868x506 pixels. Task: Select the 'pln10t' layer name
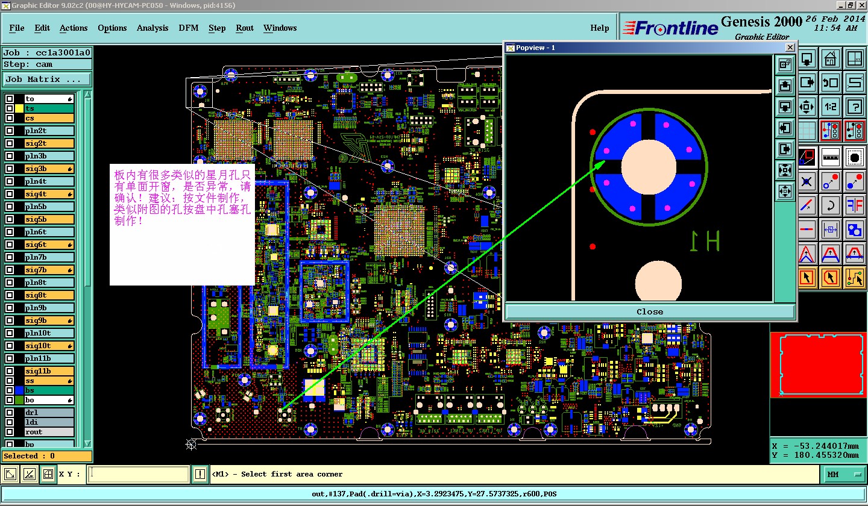(49, 333)
